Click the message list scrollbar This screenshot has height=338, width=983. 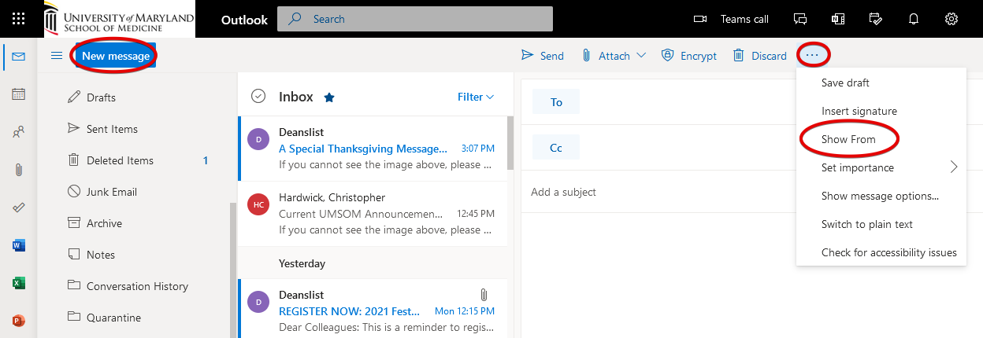510,141
